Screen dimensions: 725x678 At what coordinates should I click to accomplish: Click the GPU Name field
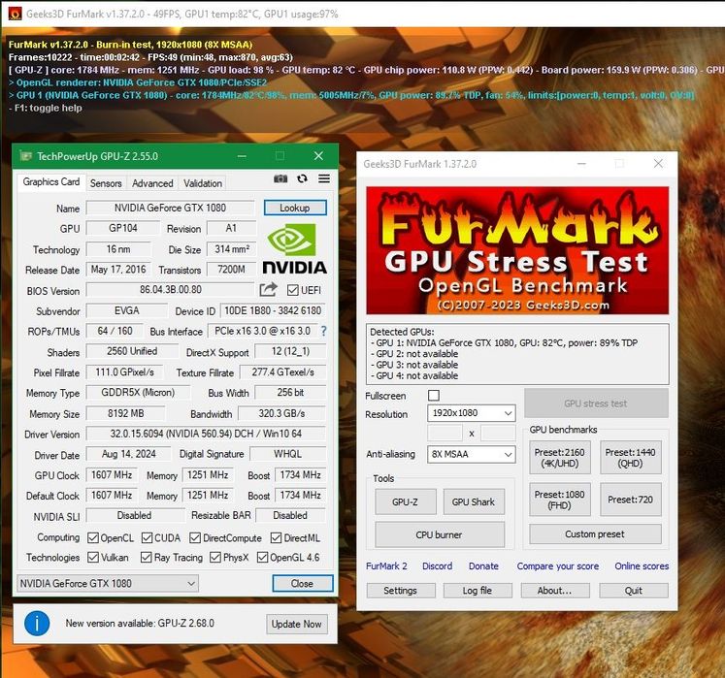(x=170, y=208)
